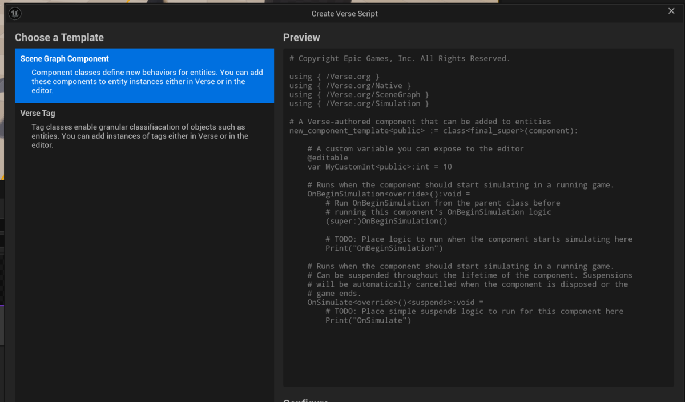The width and height of the screenshot is (685, 402).
Task: Select the Scene Graph Component template
Action: pos(144,75)
